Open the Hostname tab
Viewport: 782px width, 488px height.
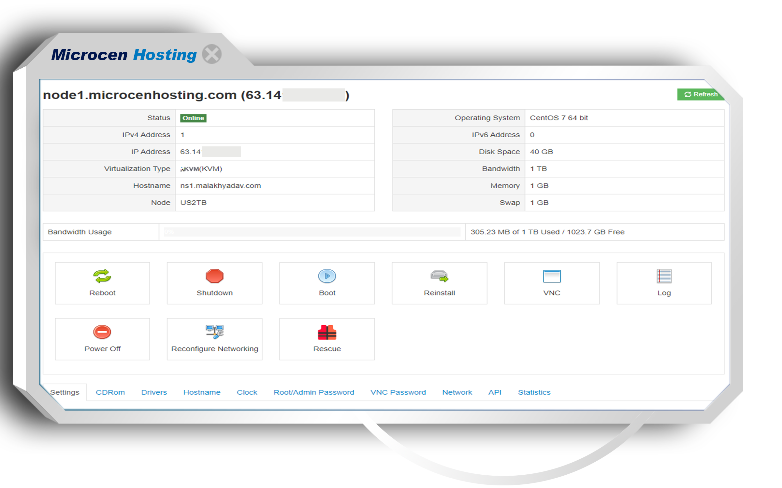[202, 392]
